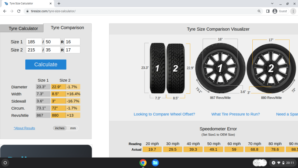Screen dimensions: 298x168
Task: Reload the tiresize.com page
Action: pyautogui.click(x=18, y=11)
